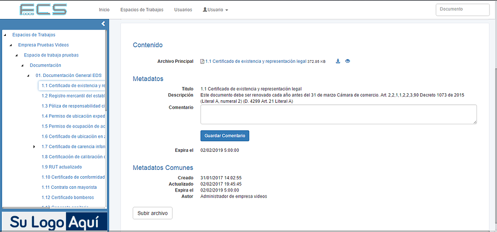Go to Espacios de Trabajos menu item

[x=142, y=9]
